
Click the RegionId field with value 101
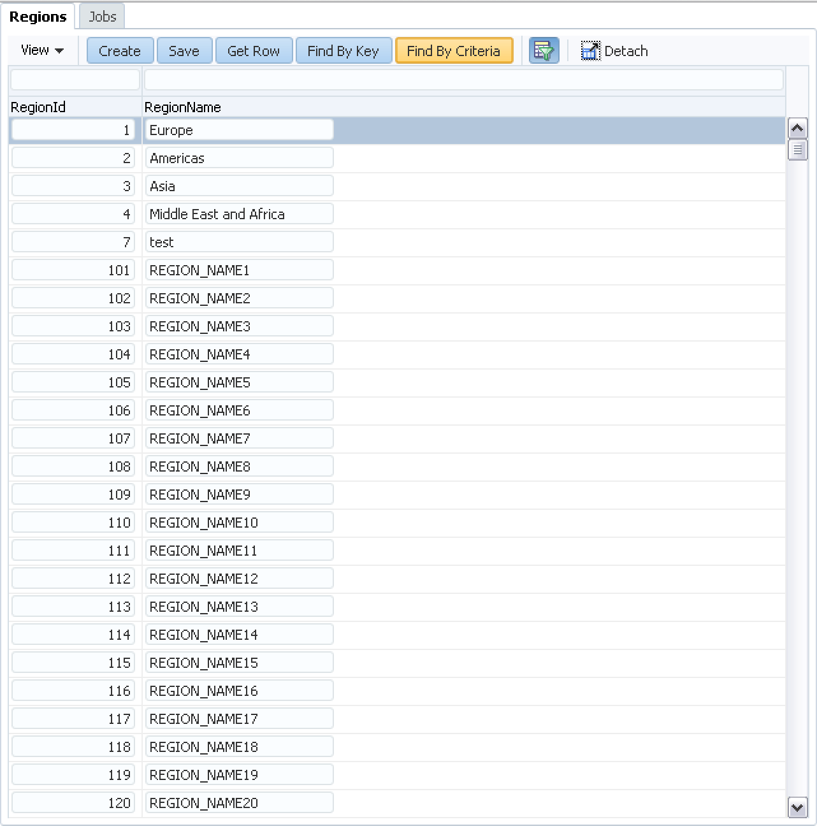point(73,270)
